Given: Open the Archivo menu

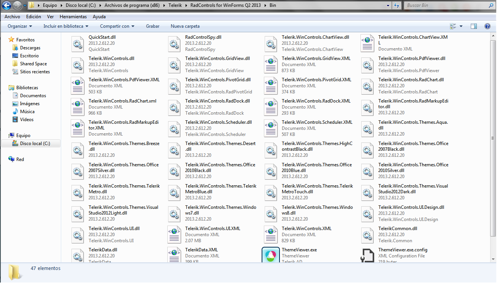Looking at the screenshot, I should click(13, 17).
